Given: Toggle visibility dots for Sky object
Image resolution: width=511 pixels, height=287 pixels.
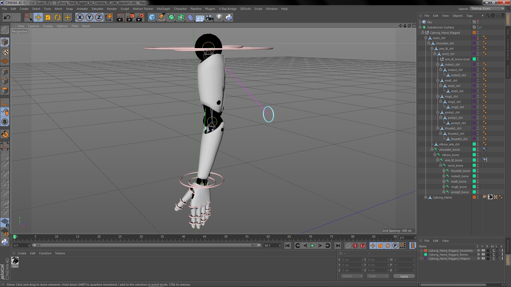Looking at the screenshot, I should coord(478,22).
